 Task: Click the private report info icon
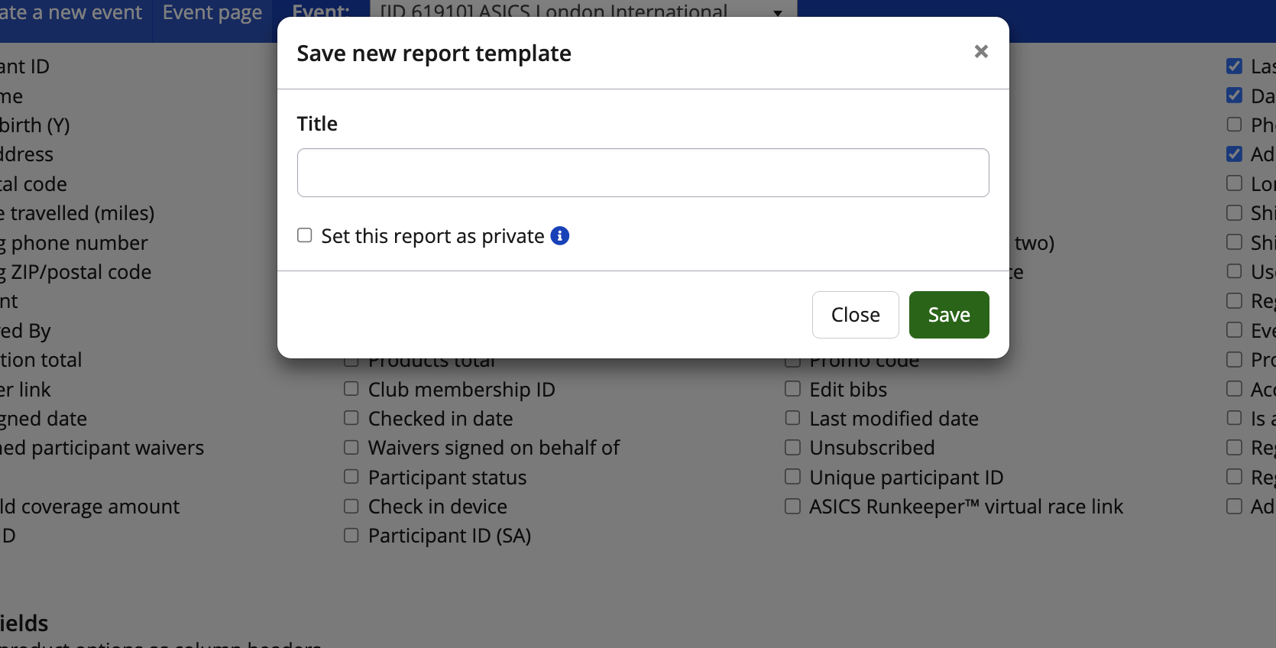point(560,236)
